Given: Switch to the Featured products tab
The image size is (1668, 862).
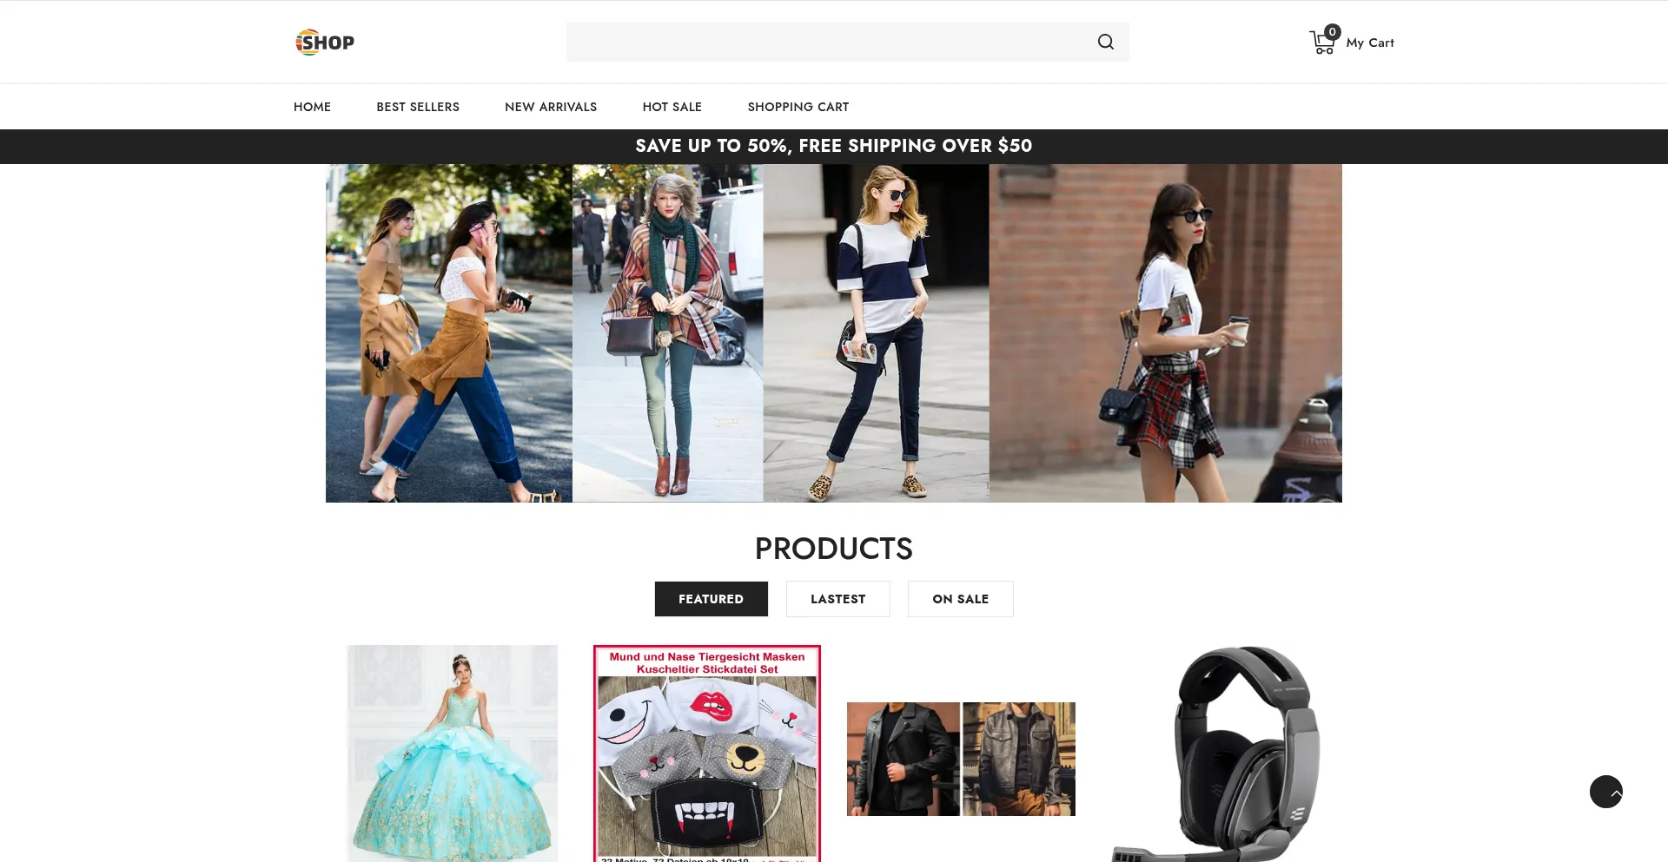Looking at the screenshot, I should pos(711,599).
